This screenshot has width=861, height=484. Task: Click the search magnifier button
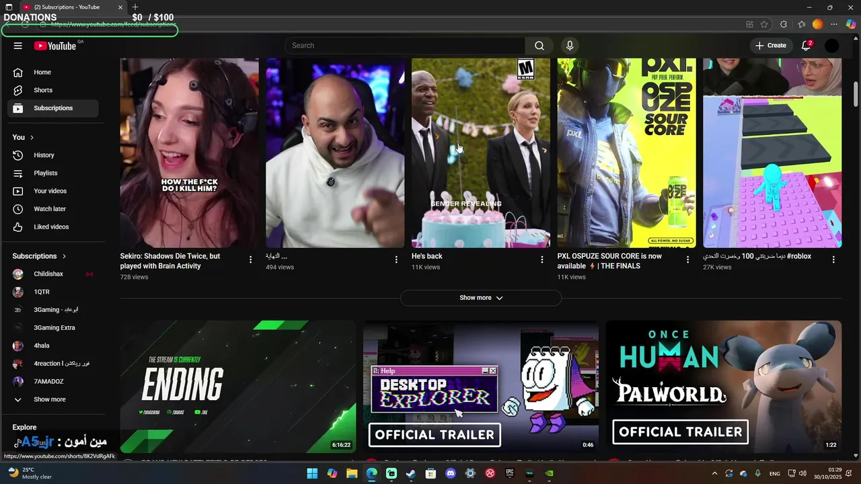point(539,46)
